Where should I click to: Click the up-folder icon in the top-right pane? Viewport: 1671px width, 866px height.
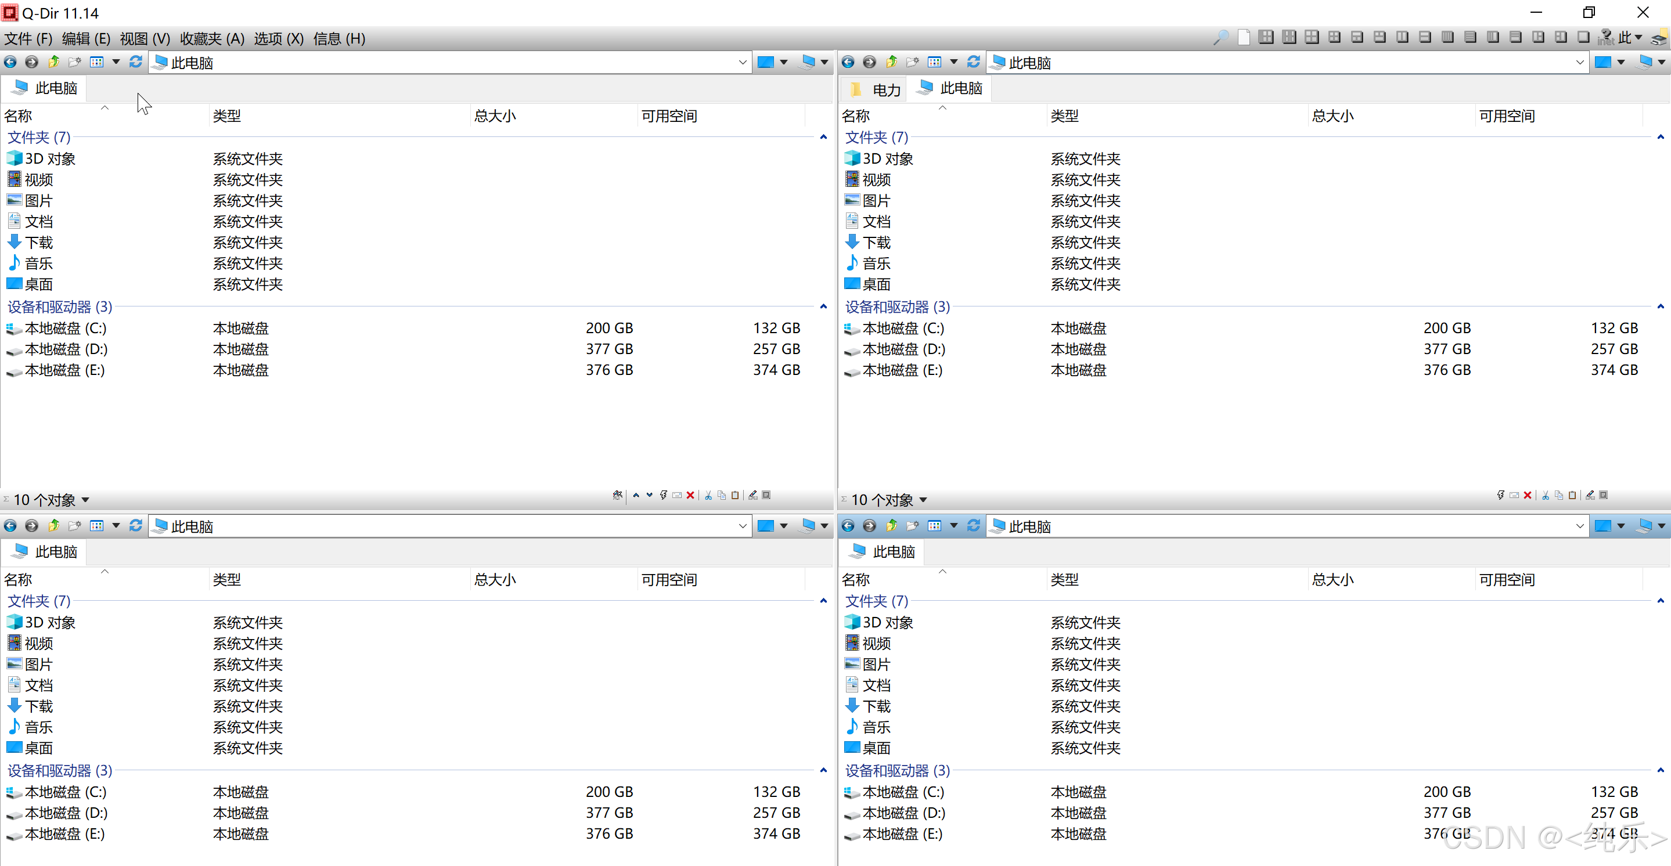(x=891, y=62)
